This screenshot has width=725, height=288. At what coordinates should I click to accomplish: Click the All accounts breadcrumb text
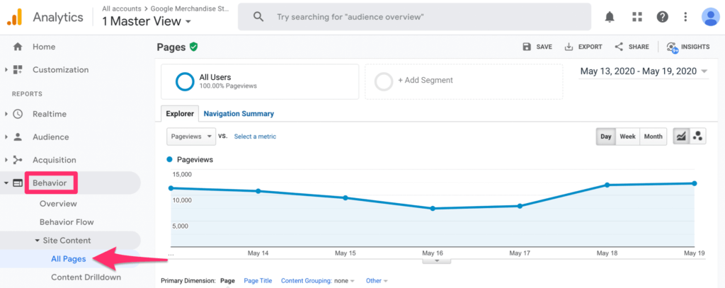pos(122,8)
